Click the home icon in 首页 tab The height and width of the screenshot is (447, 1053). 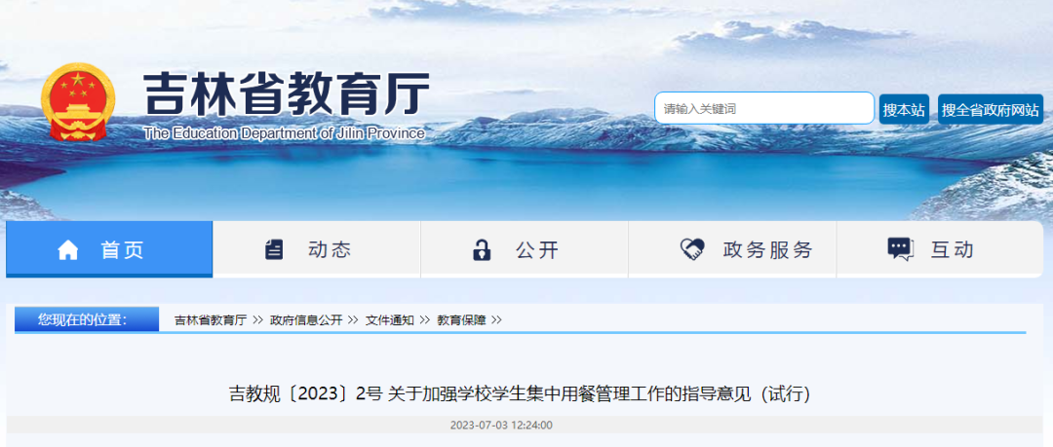68,250
